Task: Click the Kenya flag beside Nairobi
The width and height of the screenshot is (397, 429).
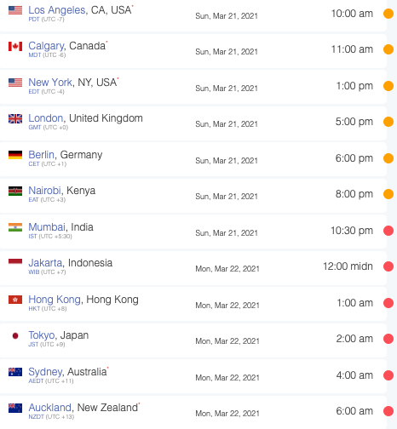Action: (15, 191)
